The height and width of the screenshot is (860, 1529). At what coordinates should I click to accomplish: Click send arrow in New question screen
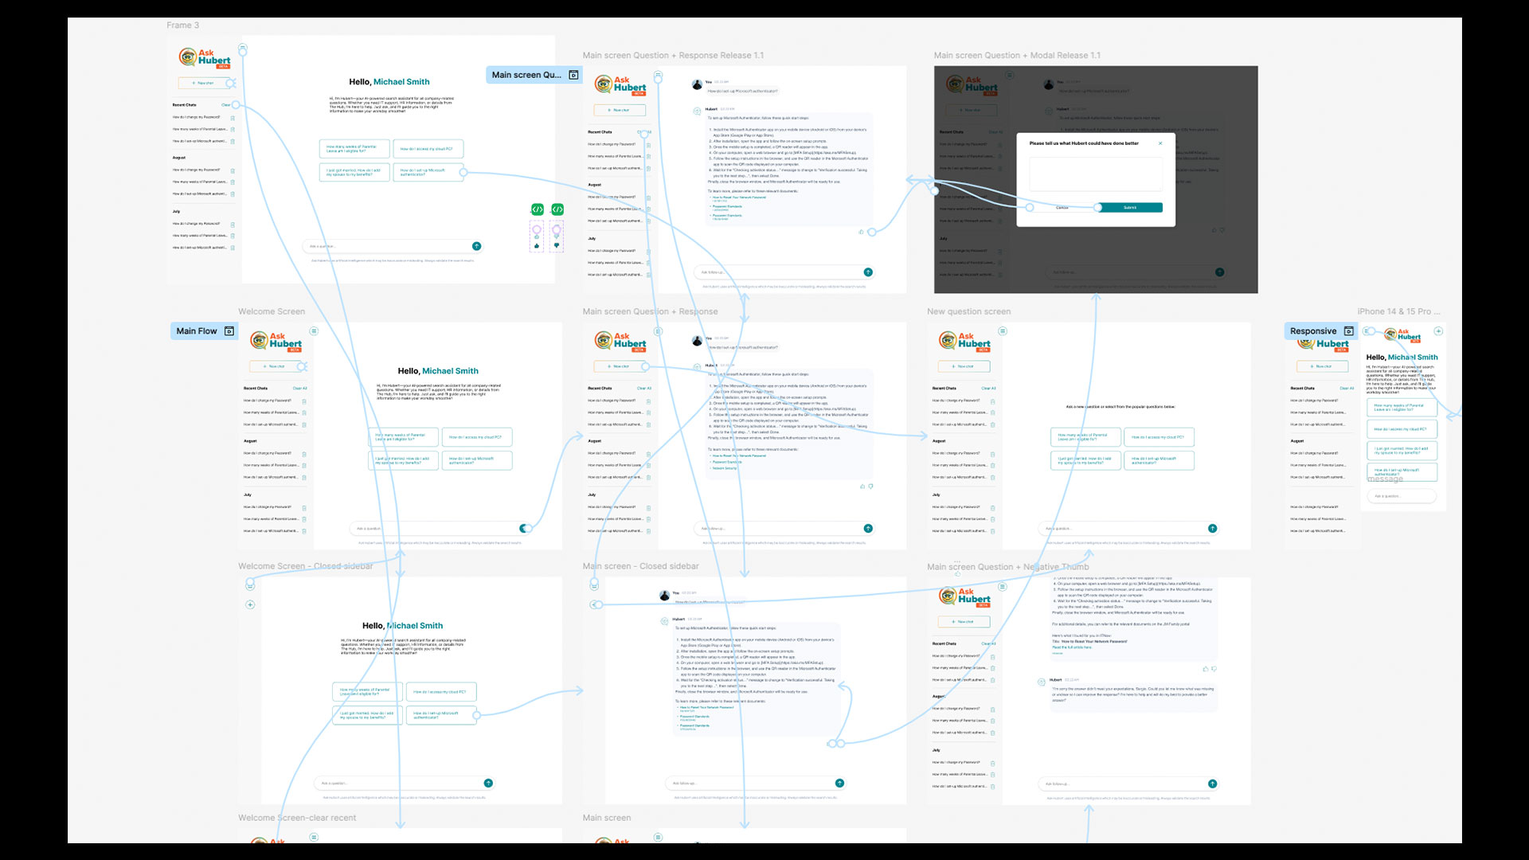[x=1212, y=529]
